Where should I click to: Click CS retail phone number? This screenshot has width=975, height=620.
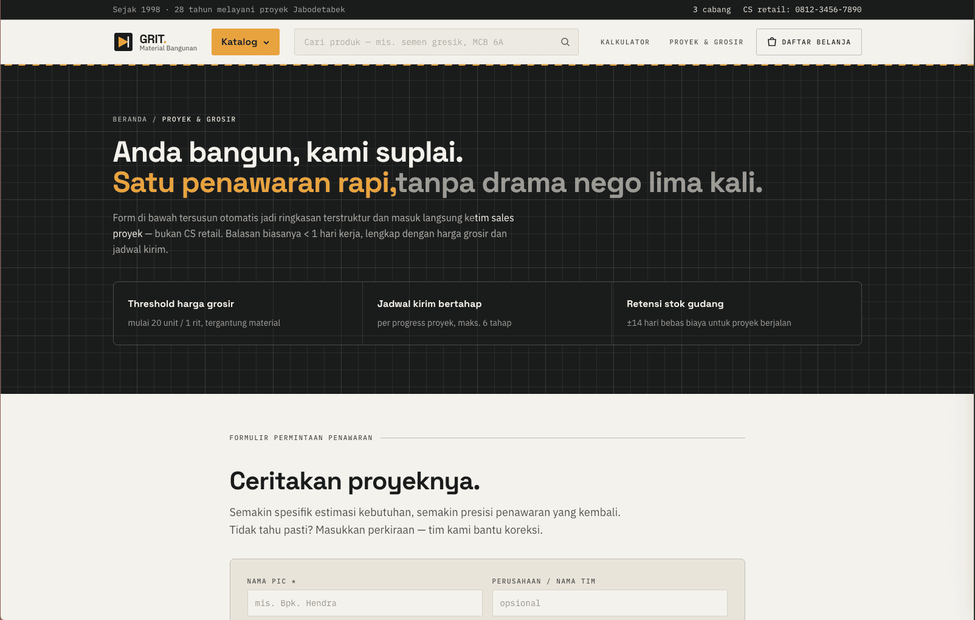click(x=802, y=10)
